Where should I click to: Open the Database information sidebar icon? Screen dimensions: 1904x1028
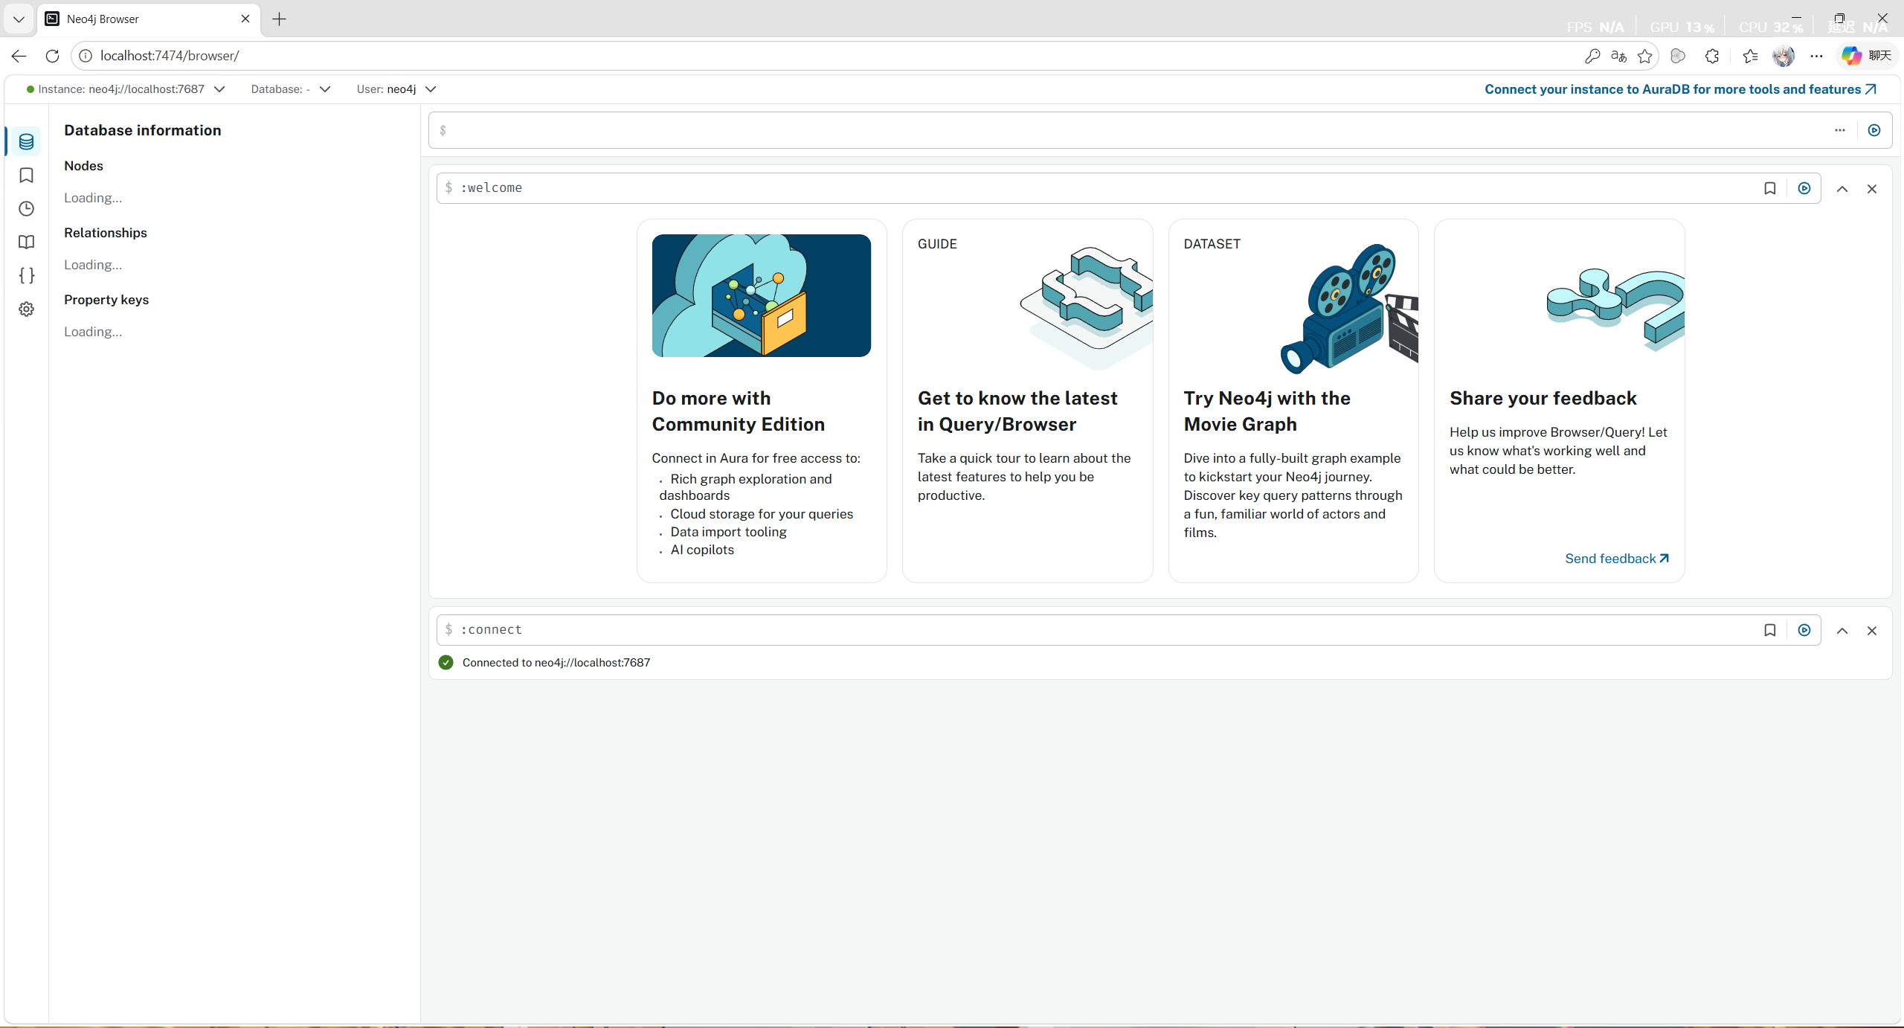(26, 141)
